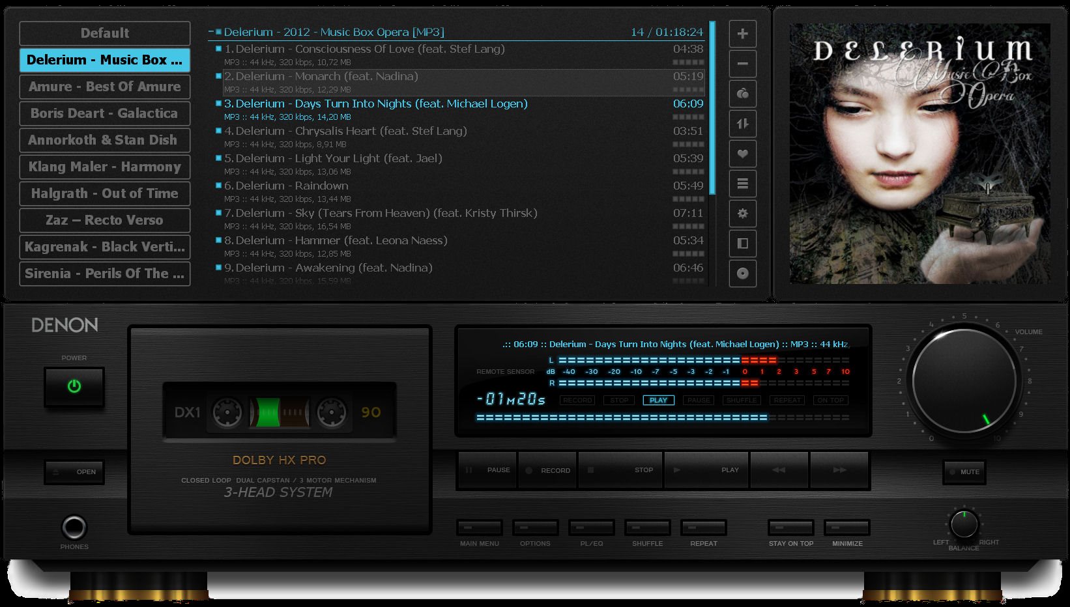This screenshot has height=607, width=1070.
Task: Switch to the Amure - Best Of Amure tab
Action: click(x=105, y=87)
